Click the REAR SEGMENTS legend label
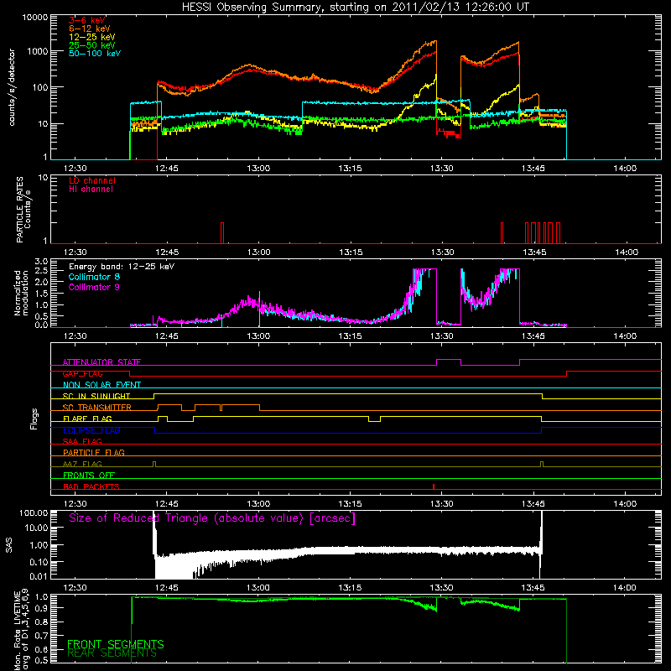The width and height of the screenshot is (671, 671). coord(112,653)
